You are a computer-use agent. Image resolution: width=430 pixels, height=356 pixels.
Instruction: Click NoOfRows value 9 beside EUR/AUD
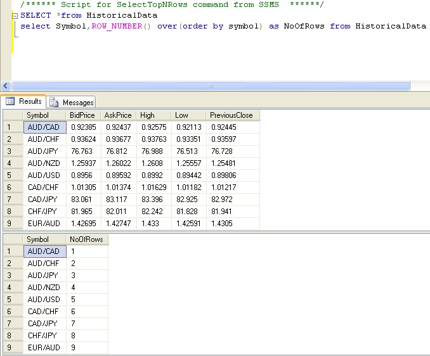pyautogui.click(x=88, y=348)
